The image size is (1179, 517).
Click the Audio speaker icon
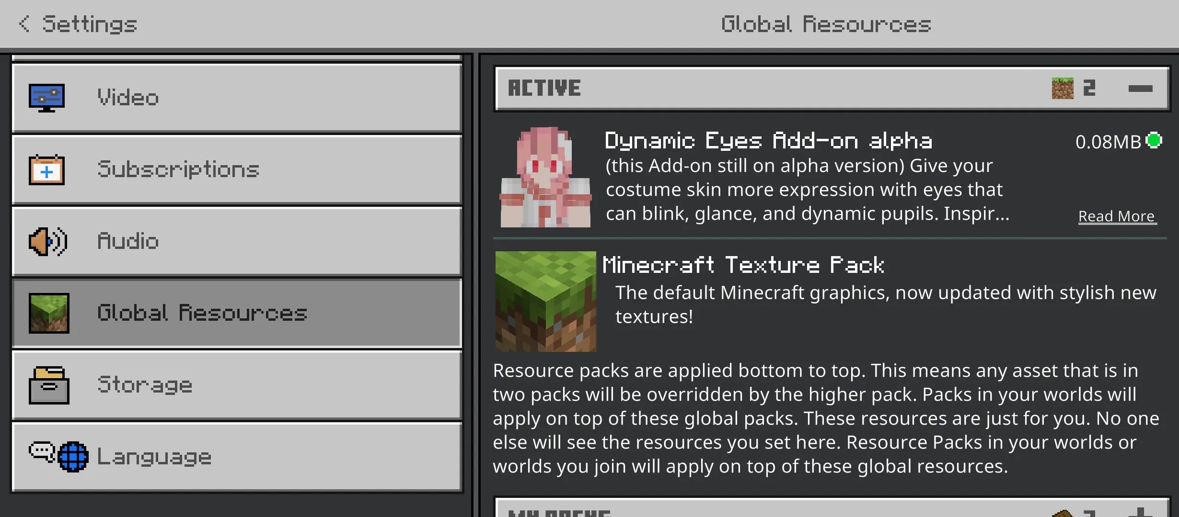[48, 241]
